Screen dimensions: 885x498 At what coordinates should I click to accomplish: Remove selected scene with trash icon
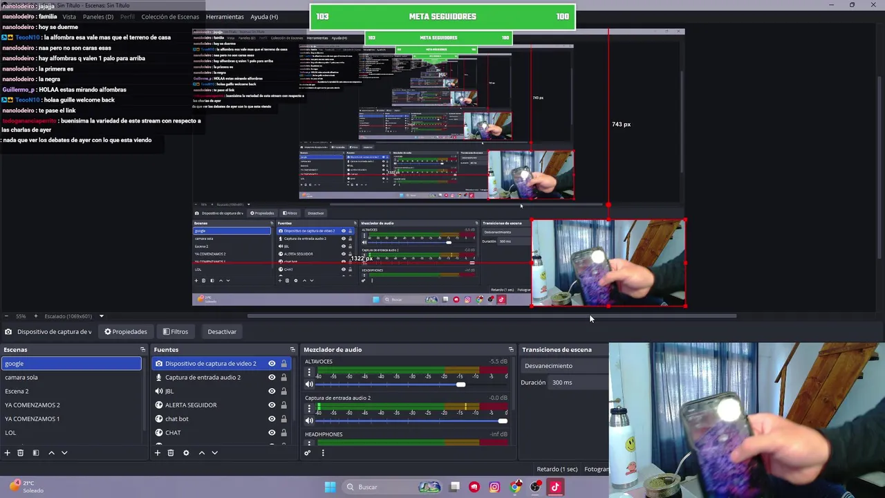click(21, 453)
